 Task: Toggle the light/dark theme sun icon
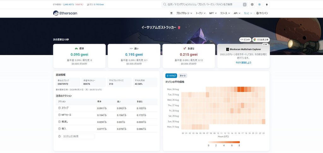[259, 4]
